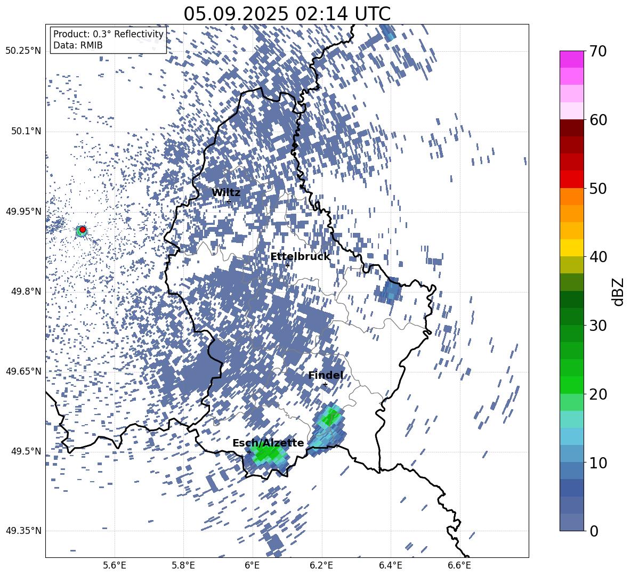Click the 49.65°N latitude label
This screenshot has width=631, height=576.
(23, 371)
